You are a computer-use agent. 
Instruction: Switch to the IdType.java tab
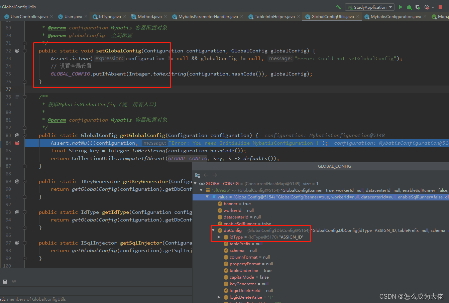click(x=110, y=16)
